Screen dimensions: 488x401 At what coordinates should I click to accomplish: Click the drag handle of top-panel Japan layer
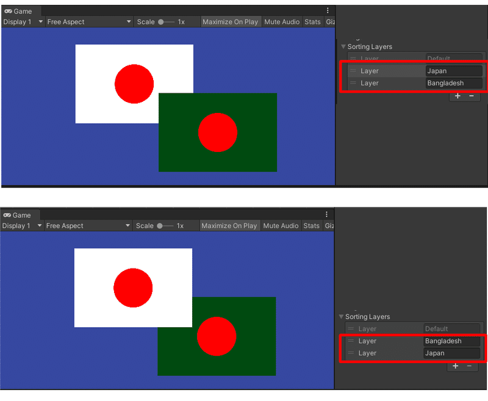coord(353,71)
